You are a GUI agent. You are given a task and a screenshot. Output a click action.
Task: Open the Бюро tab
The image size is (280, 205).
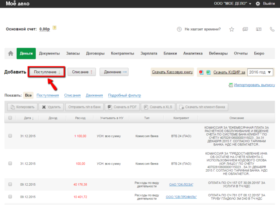pos(259,53)
